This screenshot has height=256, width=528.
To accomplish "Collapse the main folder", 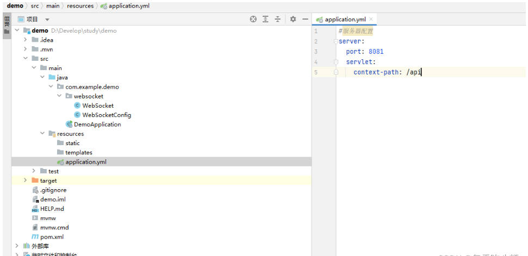I will point(34,68).
